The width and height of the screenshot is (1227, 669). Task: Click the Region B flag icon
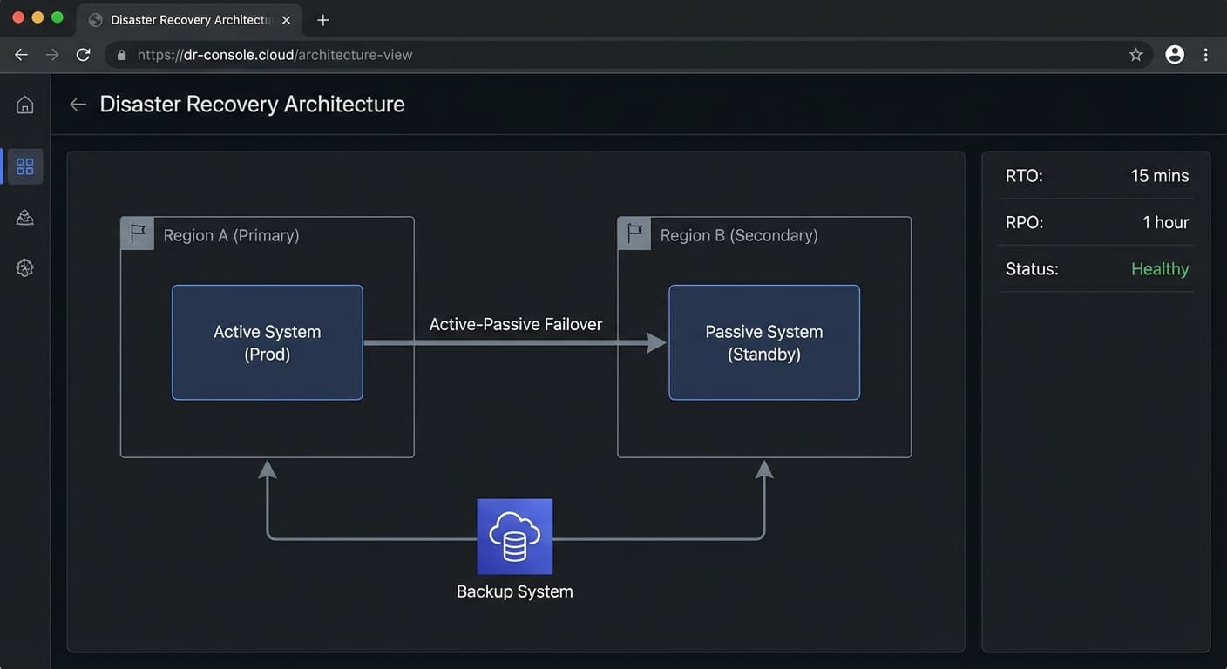634,233
